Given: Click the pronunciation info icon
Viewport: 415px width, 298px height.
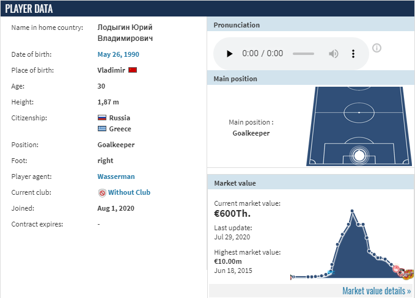Looking at the screenshot, I should coord(376,48).
